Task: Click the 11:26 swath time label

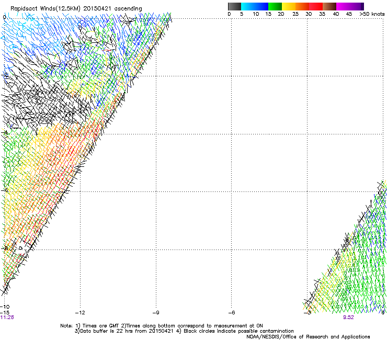Action: coord(7,318)
